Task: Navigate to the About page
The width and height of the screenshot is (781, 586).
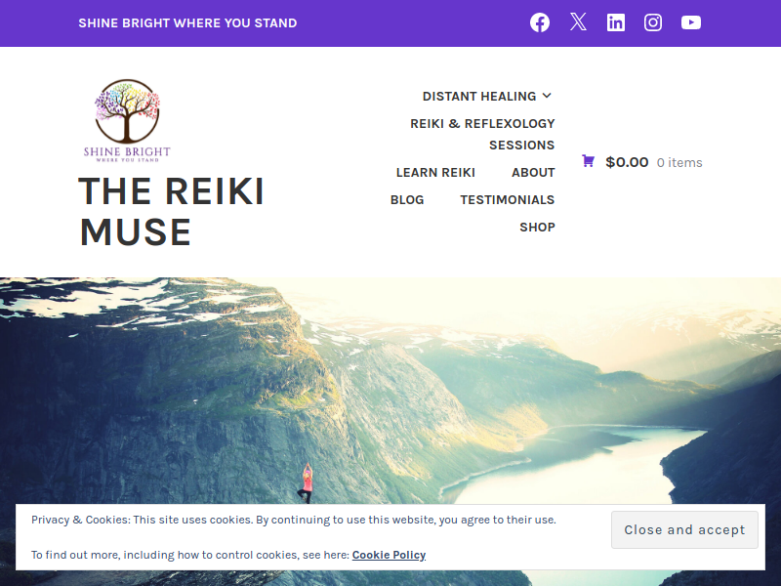Action: pyautogui.click(x=533, y=173)
